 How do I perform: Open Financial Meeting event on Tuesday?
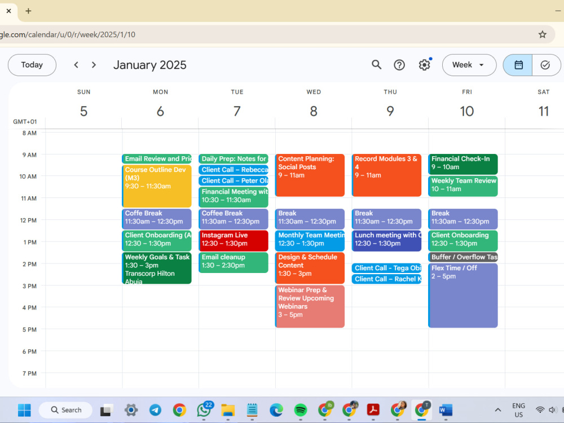pos(233,197)
